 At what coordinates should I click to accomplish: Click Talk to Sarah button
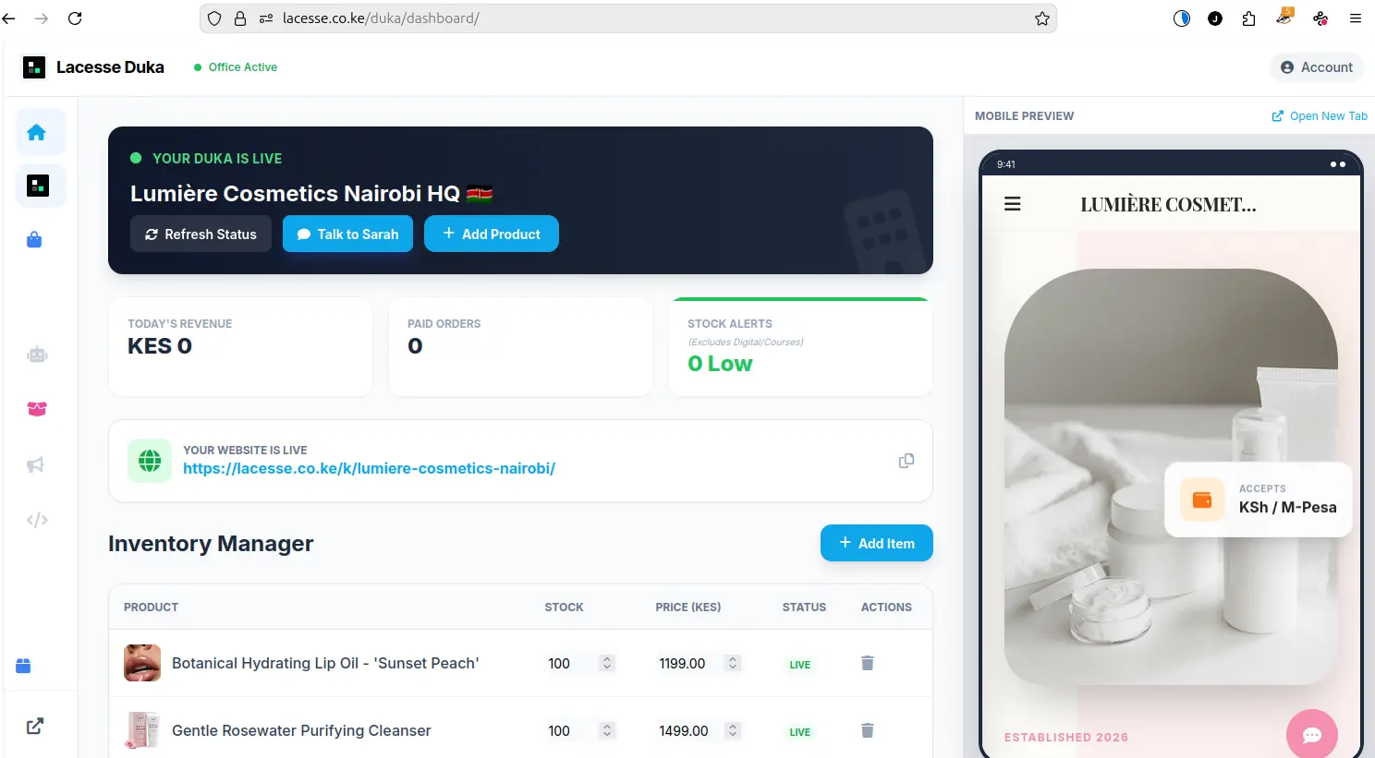click(x=347, y=234)
